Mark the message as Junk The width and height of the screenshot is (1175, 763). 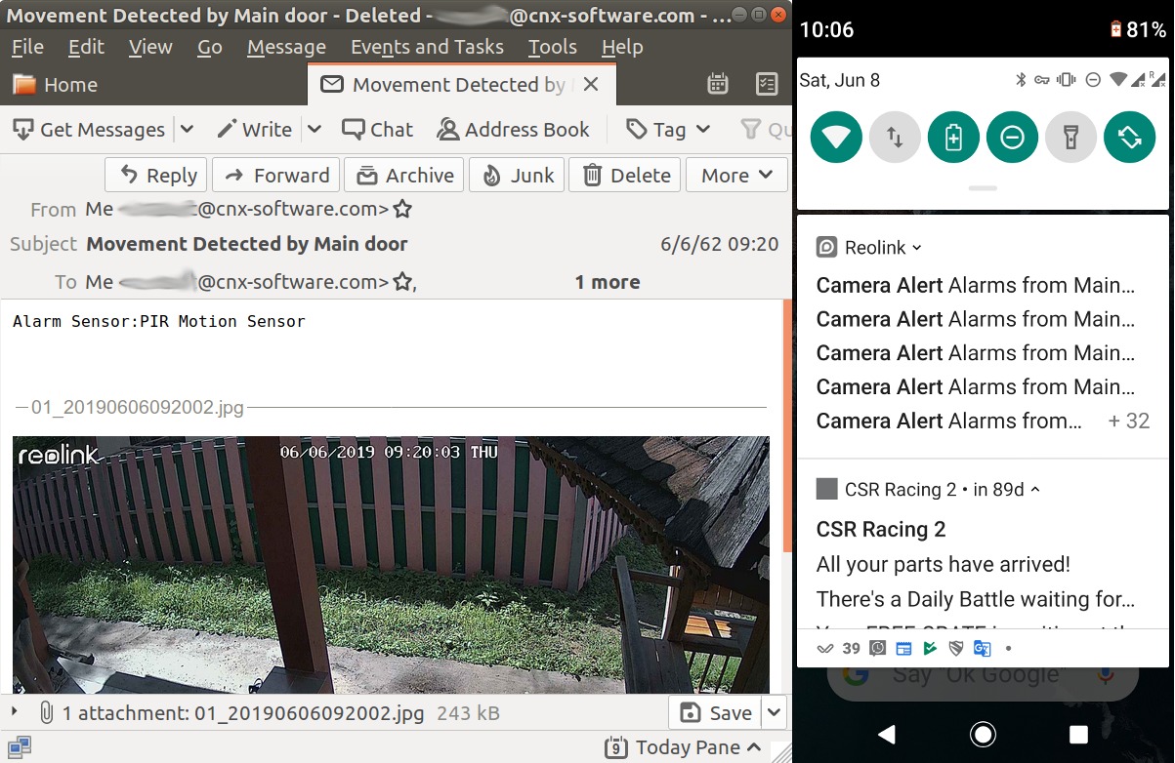click(517, 176)
